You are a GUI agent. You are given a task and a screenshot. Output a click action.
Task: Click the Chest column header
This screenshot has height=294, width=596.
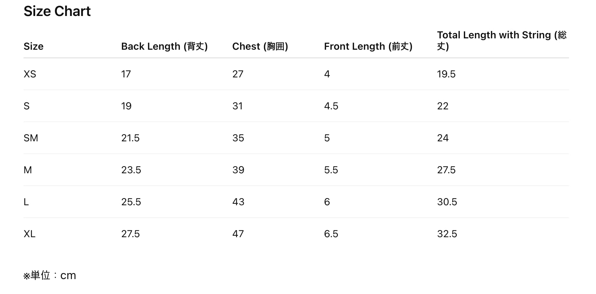(x=260, y=47)
